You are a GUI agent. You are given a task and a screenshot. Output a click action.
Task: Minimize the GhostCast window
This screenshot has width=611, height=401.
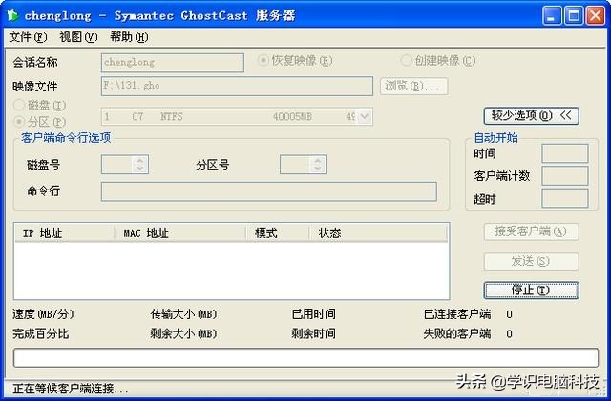[552, 15]
